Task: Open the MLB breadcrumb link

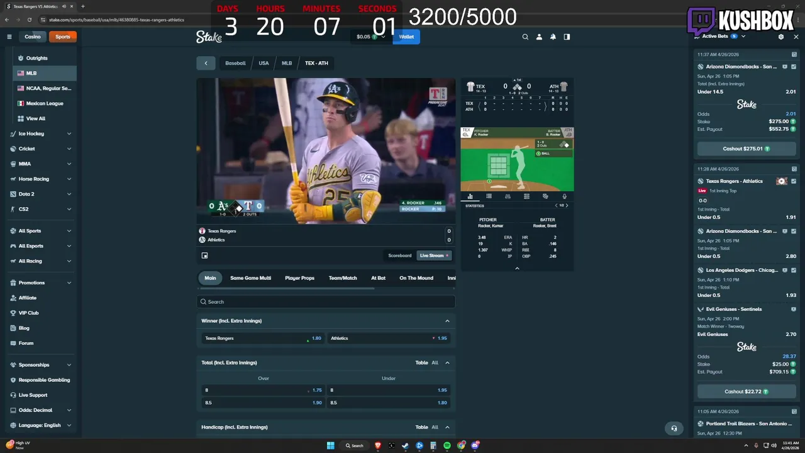Action: point(287,63)
